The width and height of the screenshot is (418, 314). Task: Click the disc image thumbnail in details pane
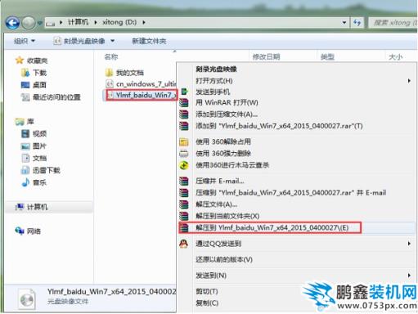tap(27, 299)
